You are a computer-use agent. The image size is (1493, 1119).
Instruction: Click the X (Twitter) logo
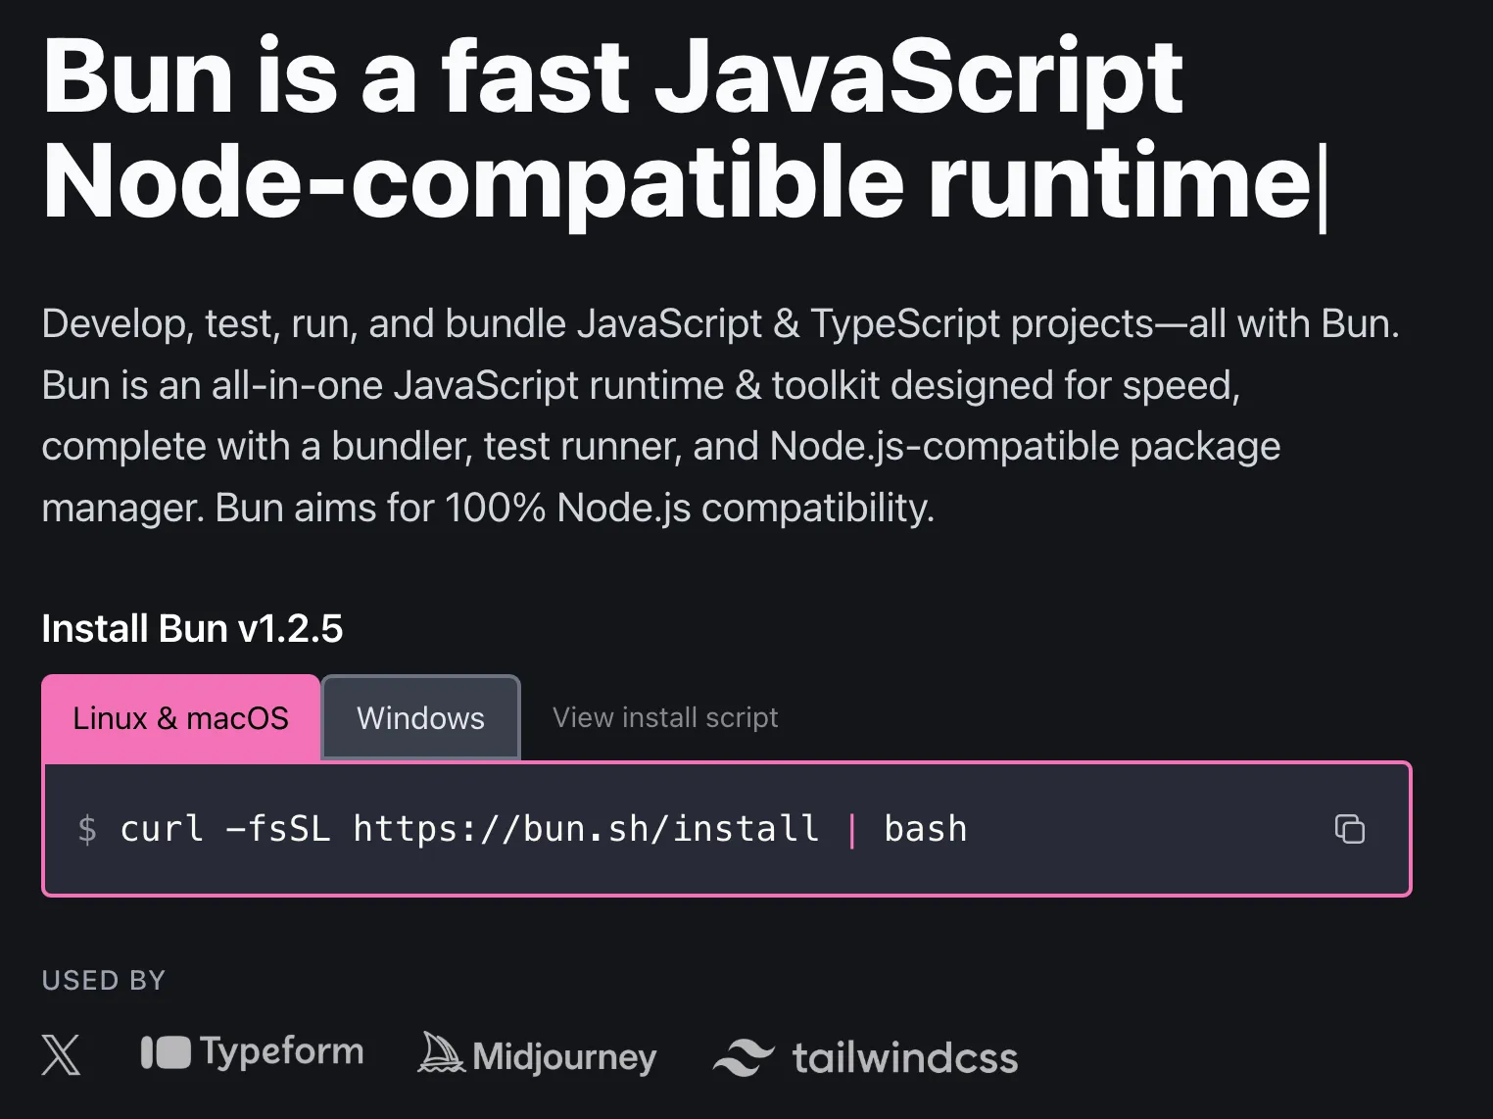pyautogui.click(x=61, y=1055)
